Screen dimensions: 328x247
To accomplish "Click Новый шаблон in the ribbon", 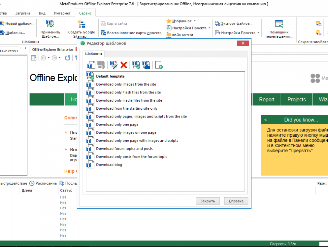I will tap(17, 23).
